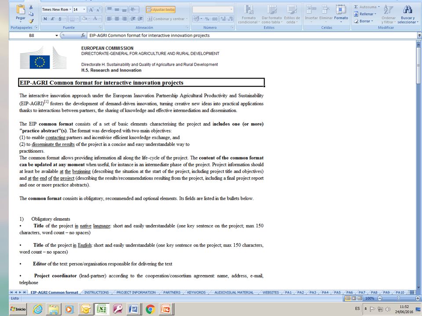Click the borders icon in Fuente group
422x316 pixels.
[x=73, y=19]
